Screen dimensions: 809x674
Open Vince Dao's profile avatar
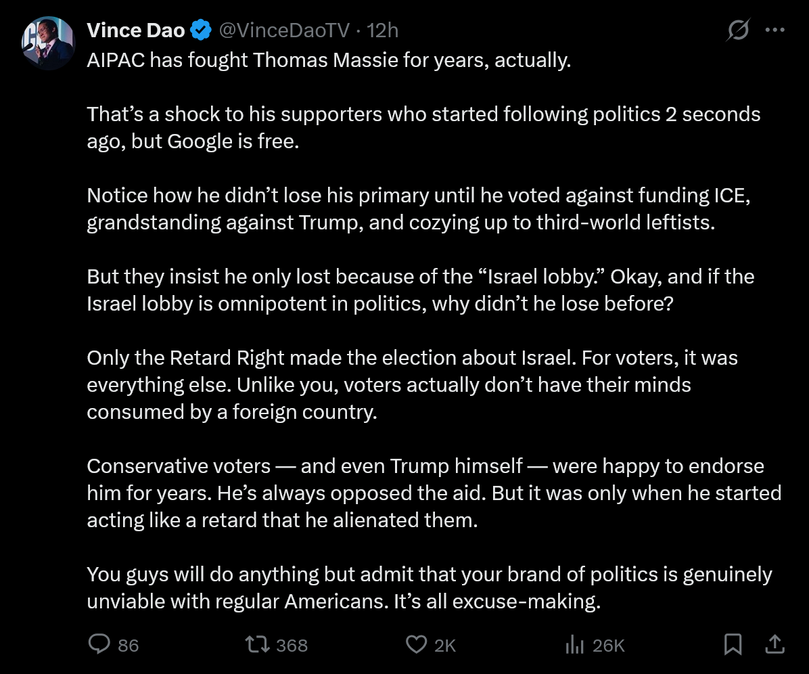coord(48,43)
